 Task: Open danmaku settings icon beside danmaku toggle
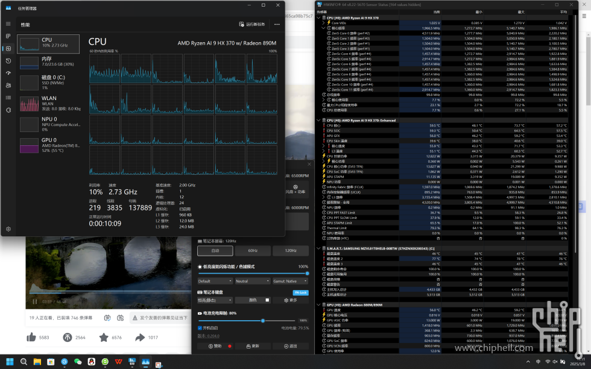tap(120, 318)
